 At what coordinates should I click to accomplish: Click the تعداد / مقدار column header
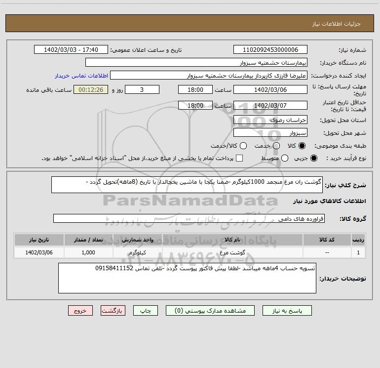pos(88,240)
